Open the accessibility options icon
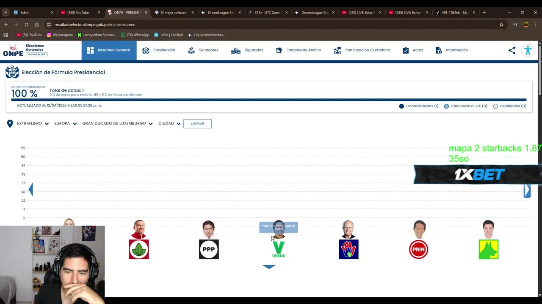 click(x=528, y=50)
